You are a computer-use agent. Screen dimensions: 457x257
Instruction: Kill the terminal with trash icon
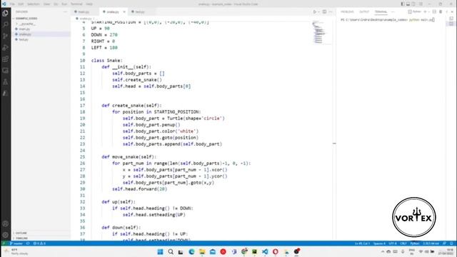coord(441,11)
